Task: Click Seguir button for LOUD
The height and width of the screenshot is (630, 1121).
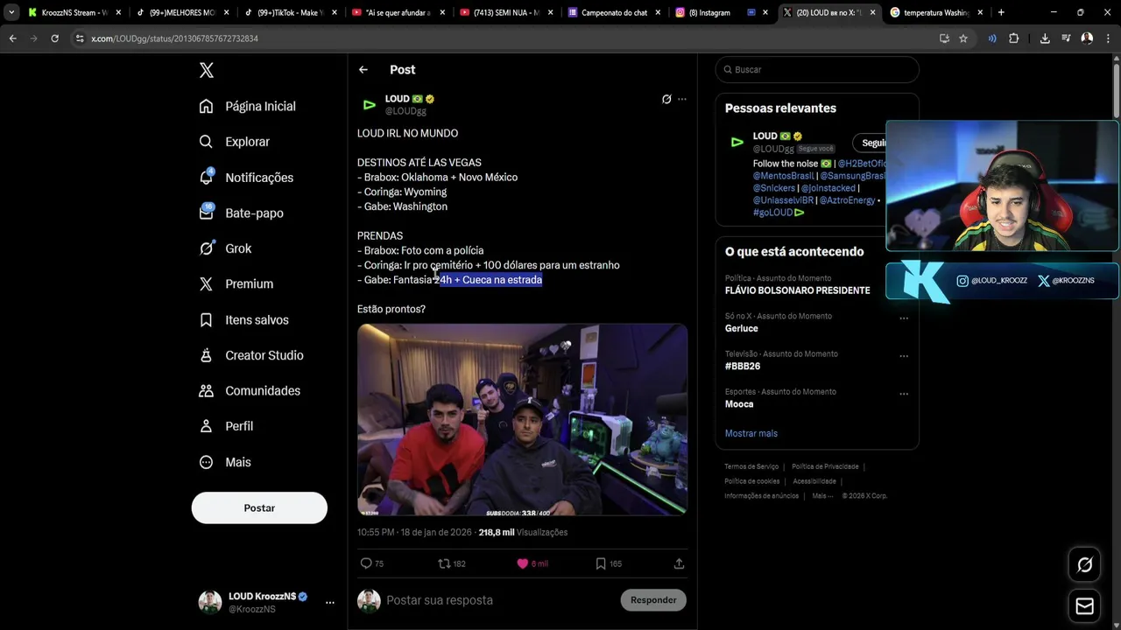Action: [x=870, y=143]
